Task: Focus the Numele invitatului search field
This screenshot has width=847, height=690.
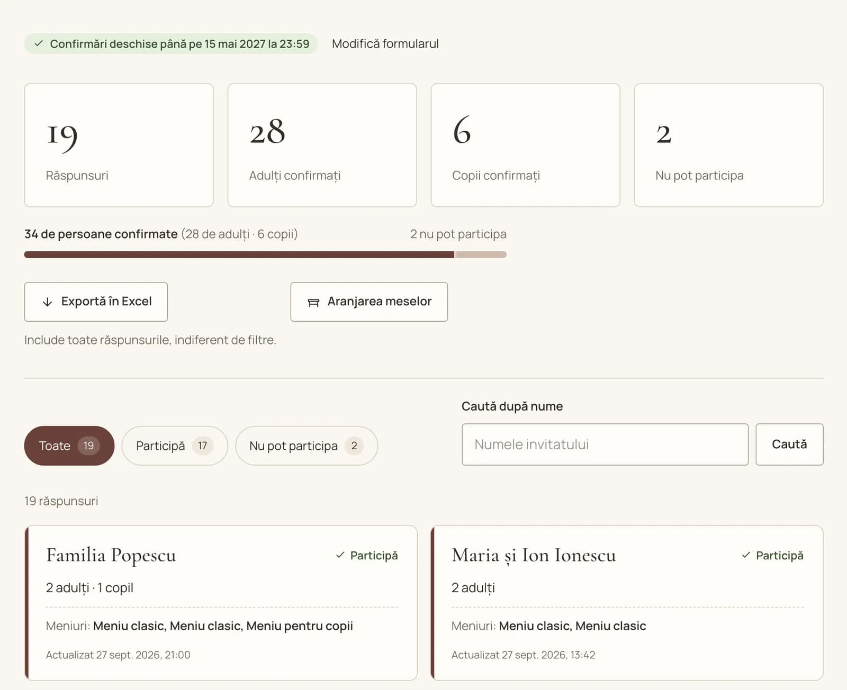Action: tap(605, 444)
